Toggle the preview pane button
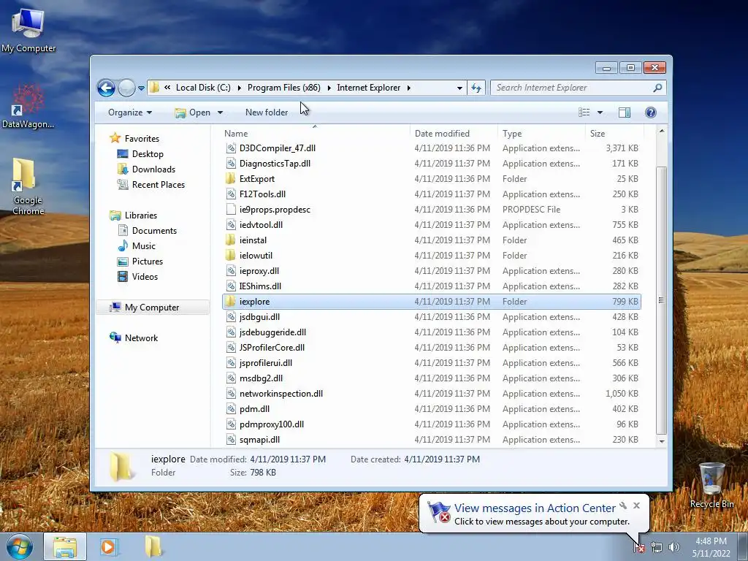Screen dimensions: 748x561 coord(625,112)
